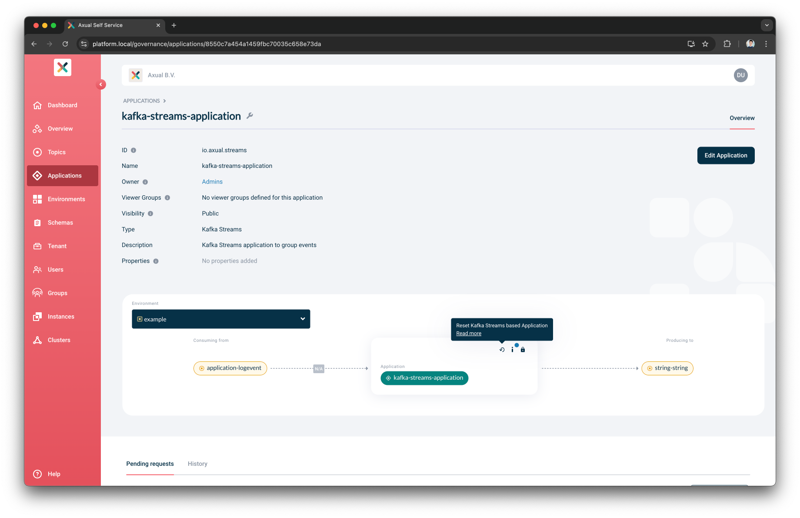Screen dimensions: 800x518
Task: Go to Topics in sidebar
Action: [62, 152]
